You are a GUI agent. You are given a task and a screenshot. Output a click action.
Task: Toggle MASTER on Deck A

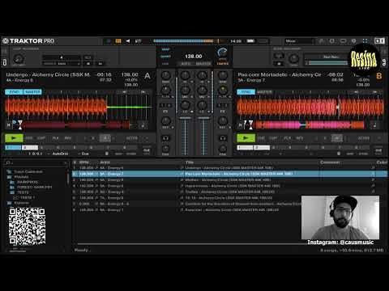coord(32,92)
